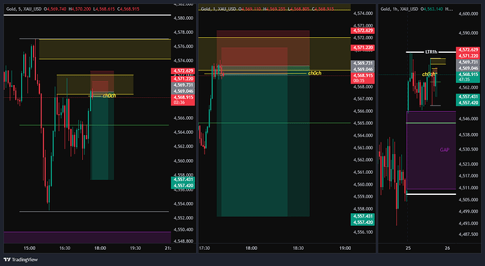Click the chOch label on the 1h chart
Viewport: 485px width, 266px height.
tap(429, 75)
